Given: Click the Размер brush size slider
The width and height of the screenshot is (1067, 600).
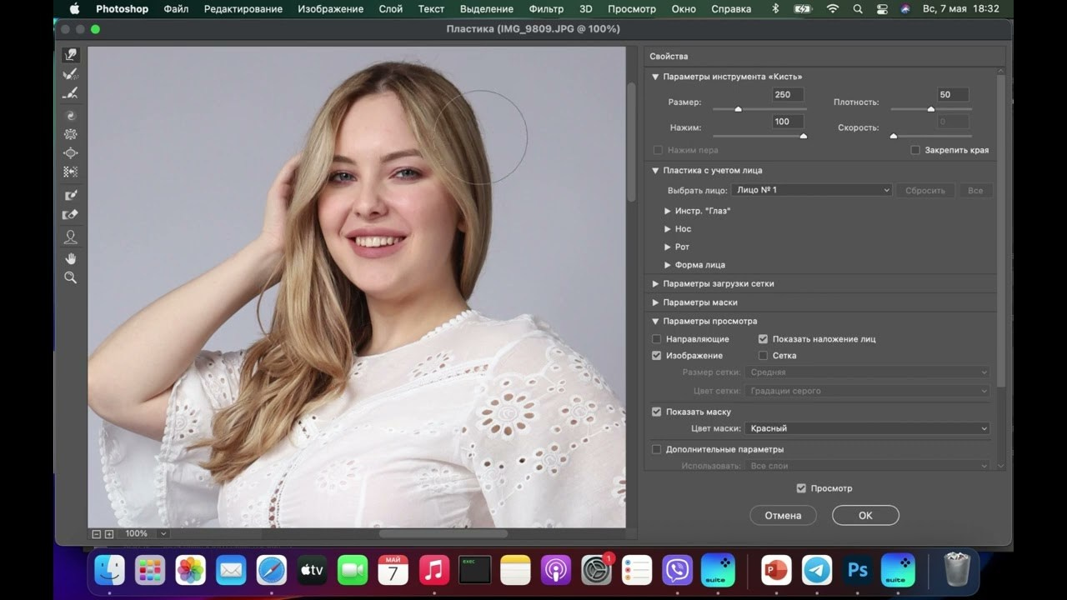Looking at the screenshot, I should click(759, 109).
